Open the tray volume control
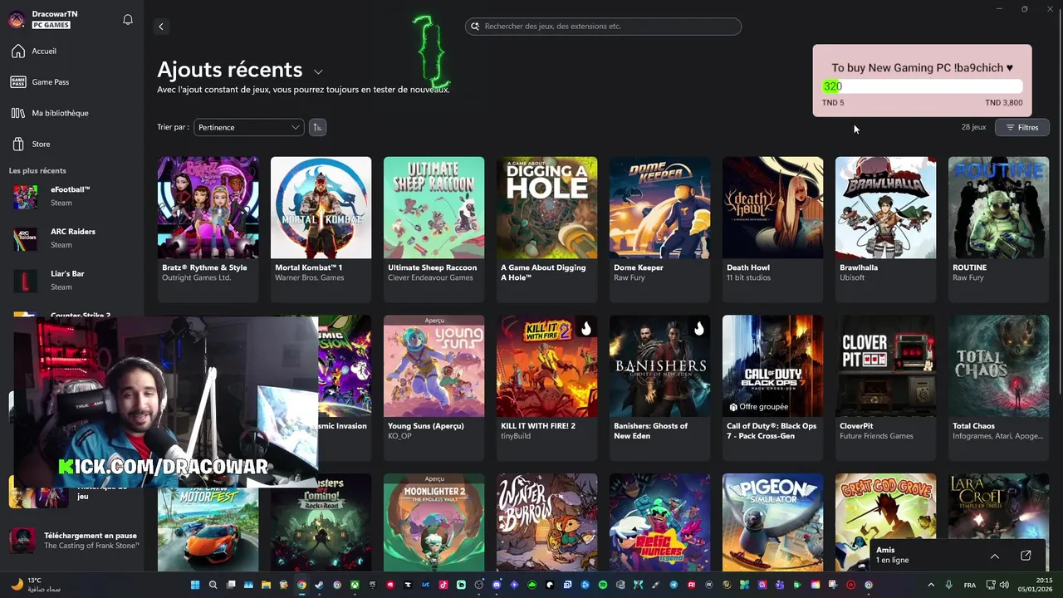1063x598 pixels. click(x=1005, y=585)
